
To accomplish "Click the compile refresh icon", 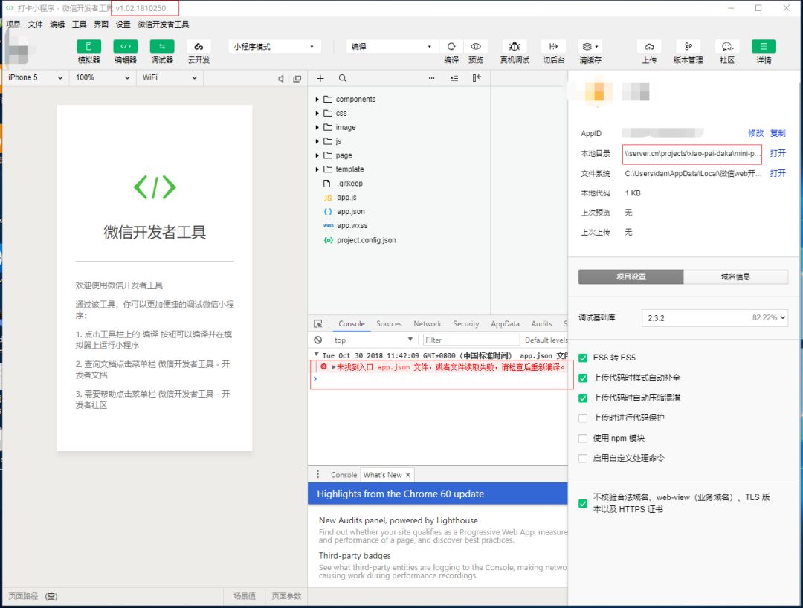I will [x=451, y=47].
